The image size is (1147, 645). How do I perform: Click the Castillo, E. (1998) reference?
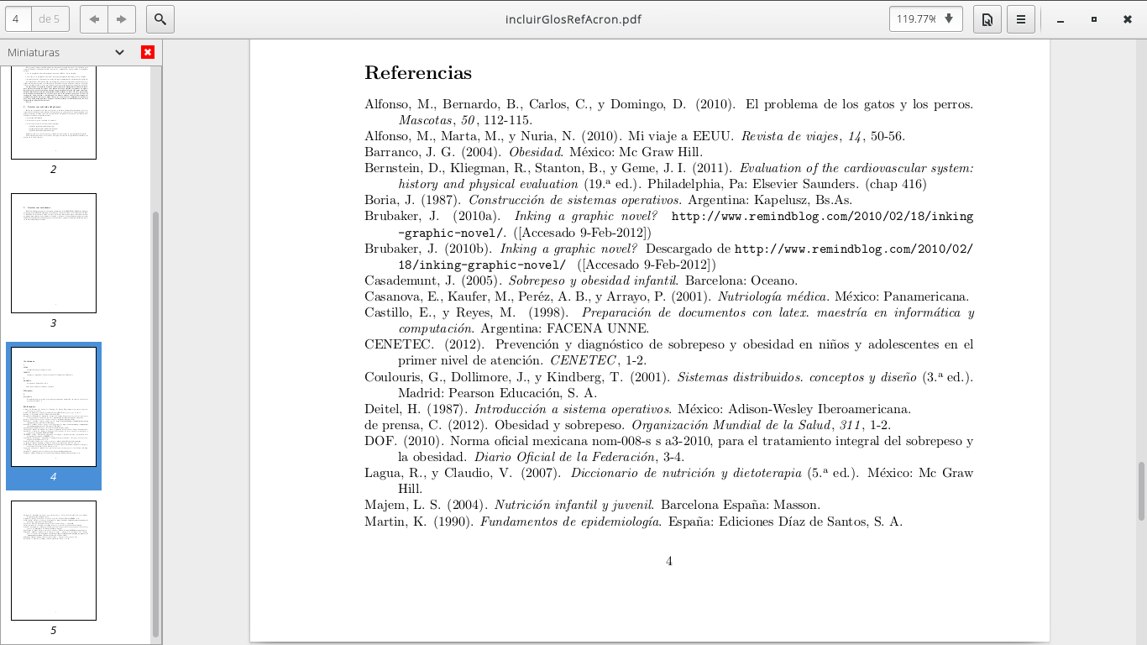click(x=669, y=321)
